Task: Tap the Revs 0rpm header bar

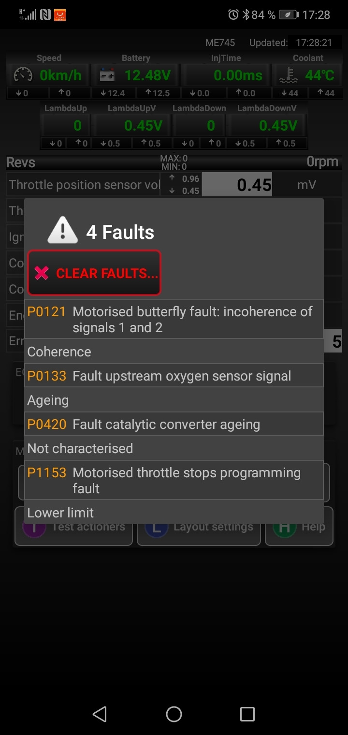Action: [174, 162]
